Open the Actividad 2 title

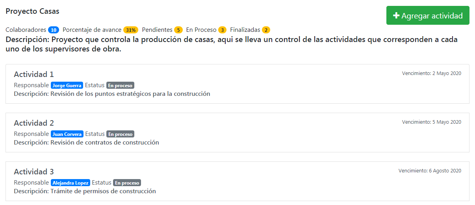click(34, 123)
